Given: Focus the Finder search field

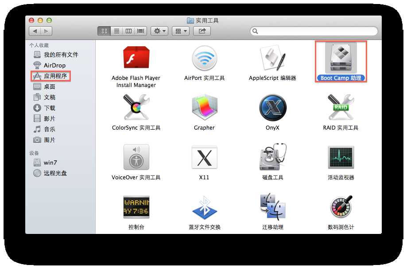Looking at the screenshot, I should coord(314,31).
